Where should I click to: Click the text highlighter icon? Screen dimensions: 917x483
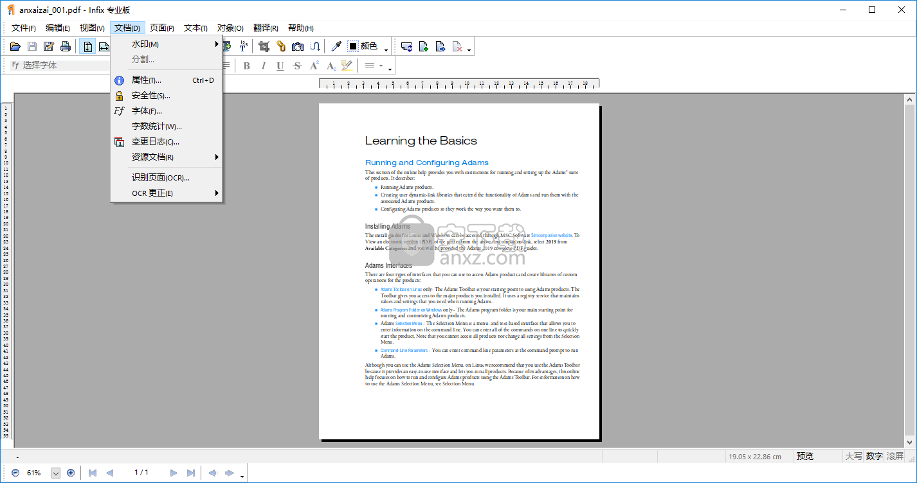point(347,66)
